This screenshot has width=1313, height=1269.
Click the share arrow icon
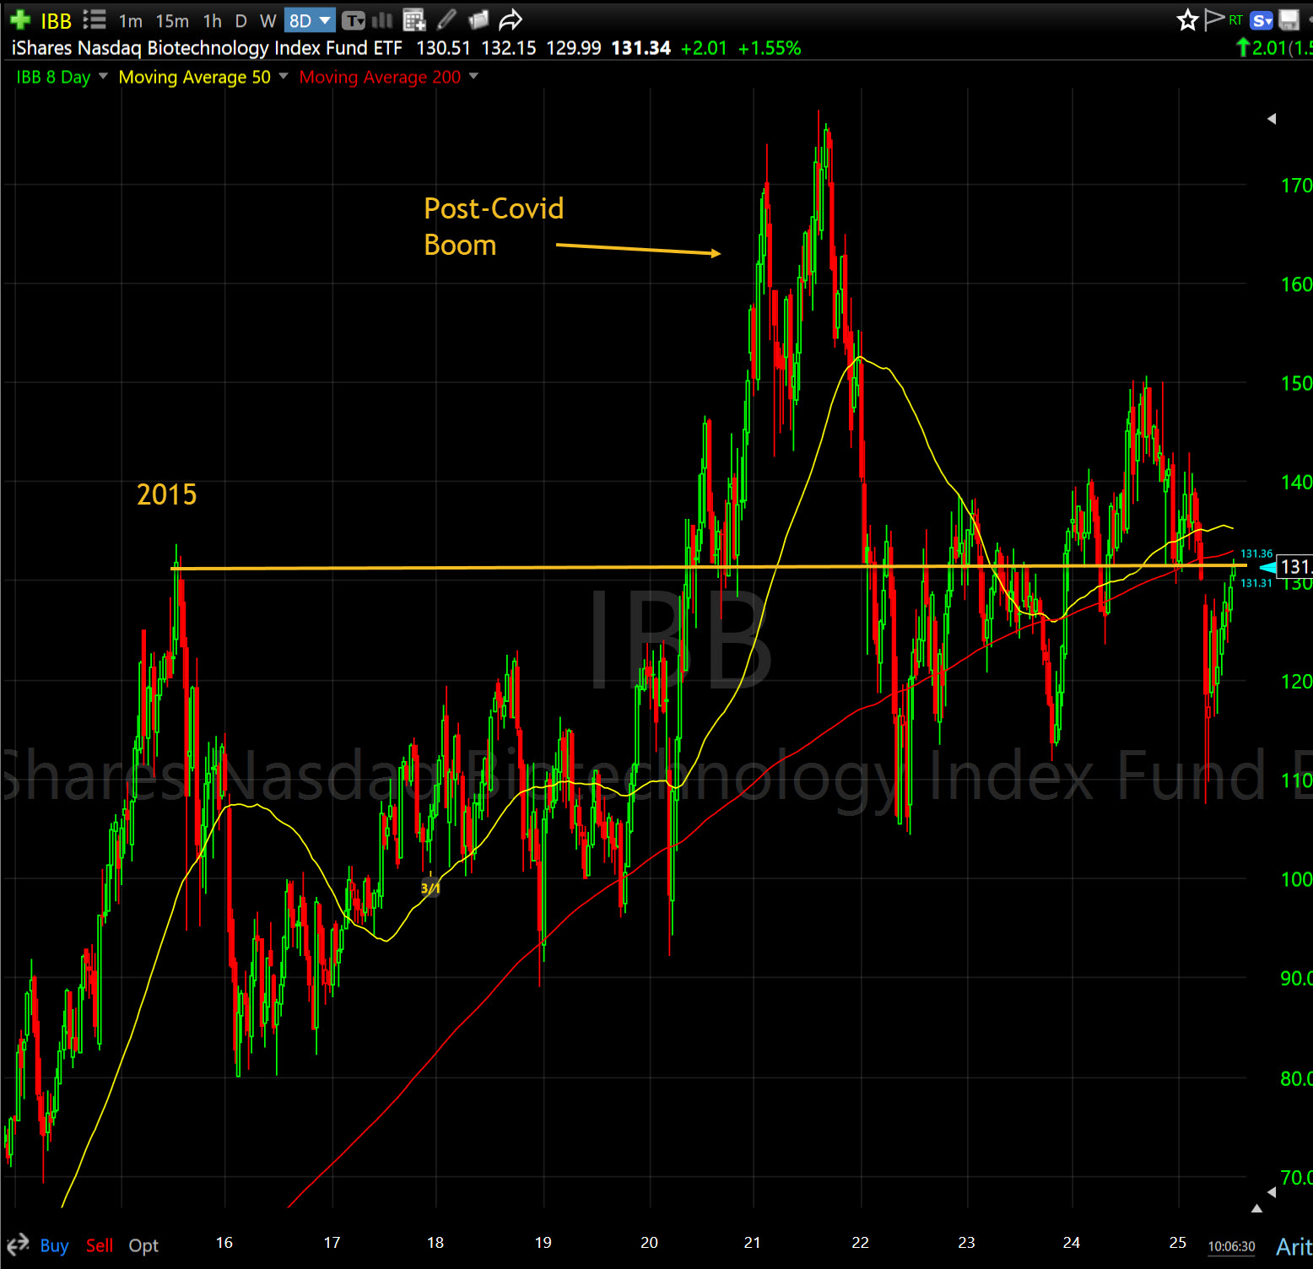click(511, 20)
